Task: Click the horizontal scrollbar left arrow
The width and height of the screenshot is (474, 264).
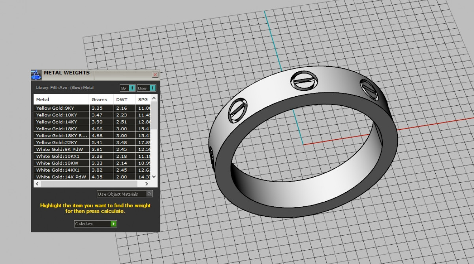Action: pos(37,184)
